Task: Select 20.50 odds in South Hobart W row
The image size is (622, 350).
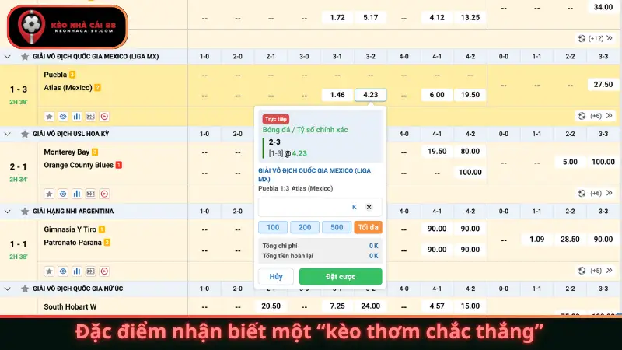Action: coord(271,306)
